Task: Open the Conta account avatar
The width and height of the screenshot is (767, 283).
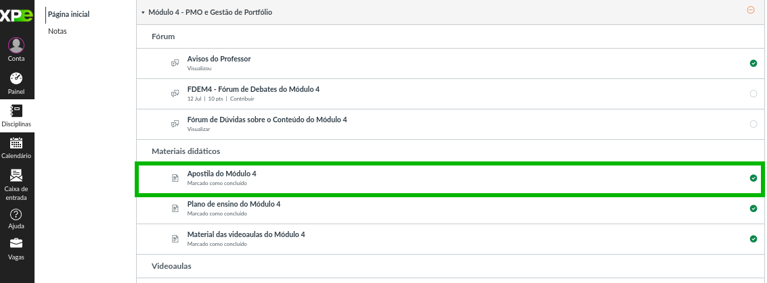Action: [16, 45]
